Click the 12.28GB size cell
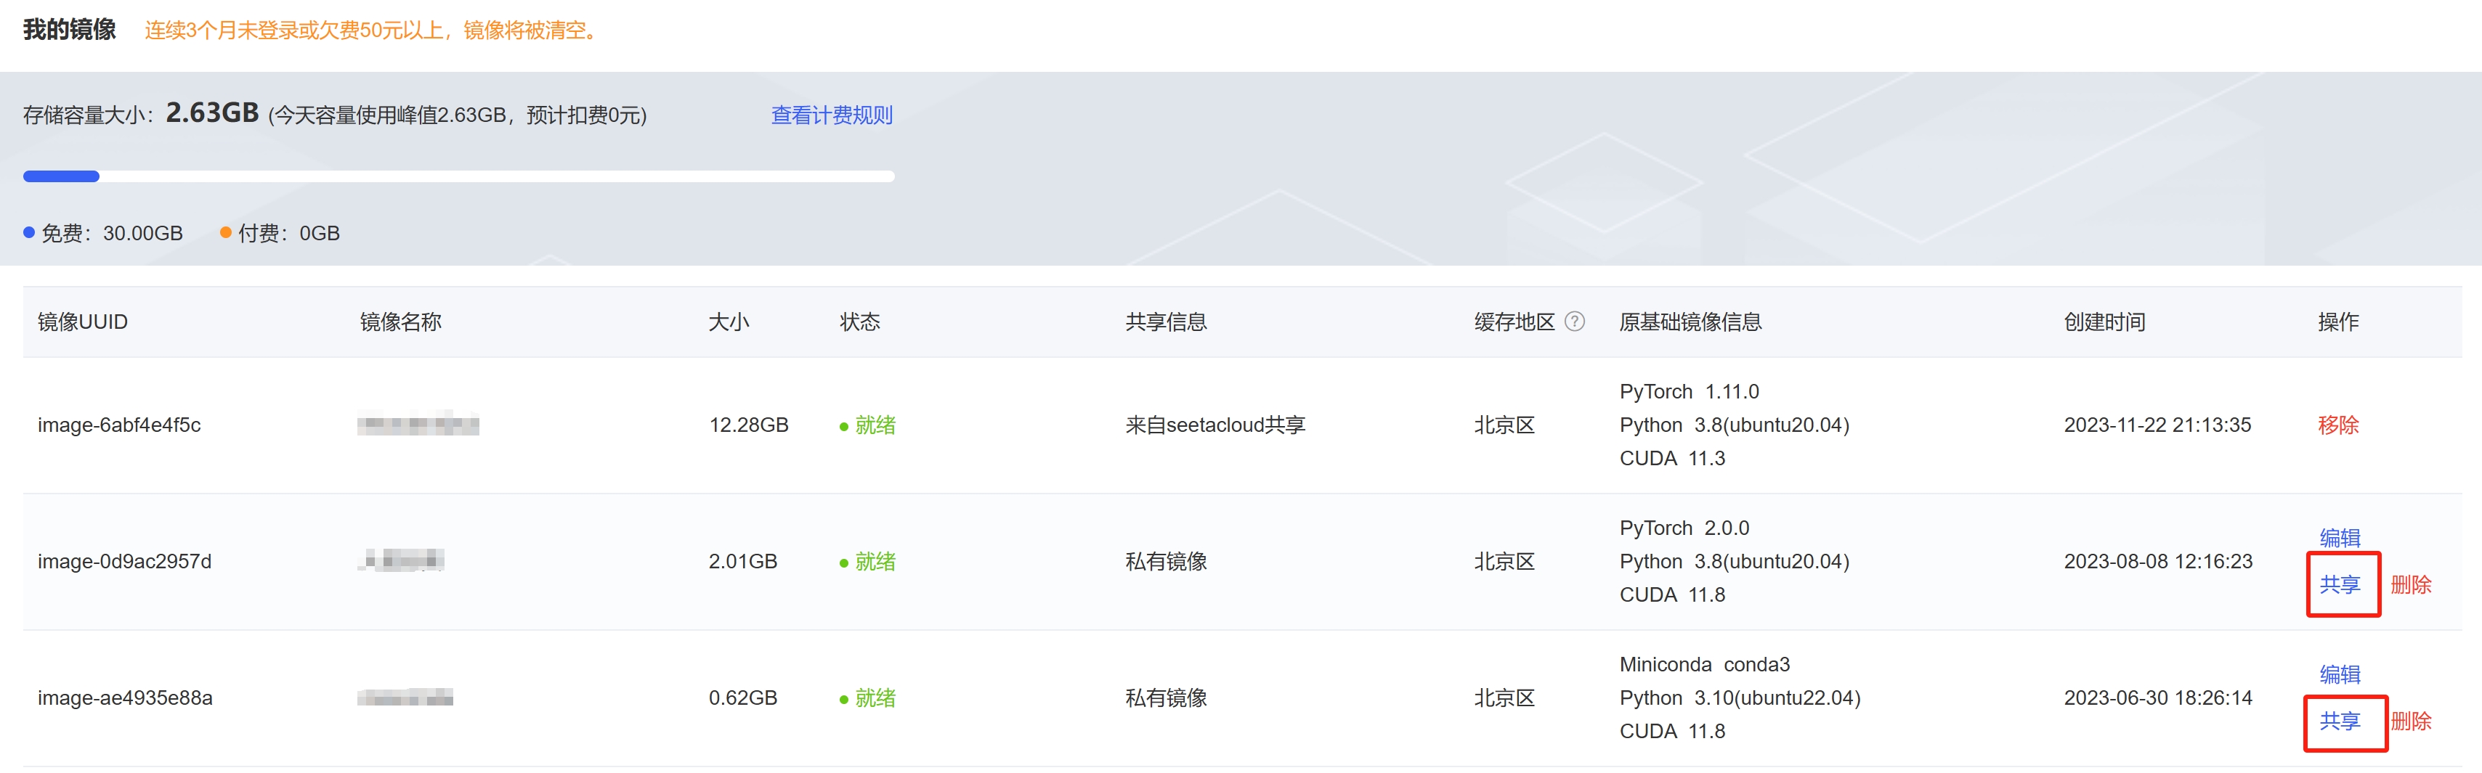Screen dimensions: 2482x773 point(749,425)
